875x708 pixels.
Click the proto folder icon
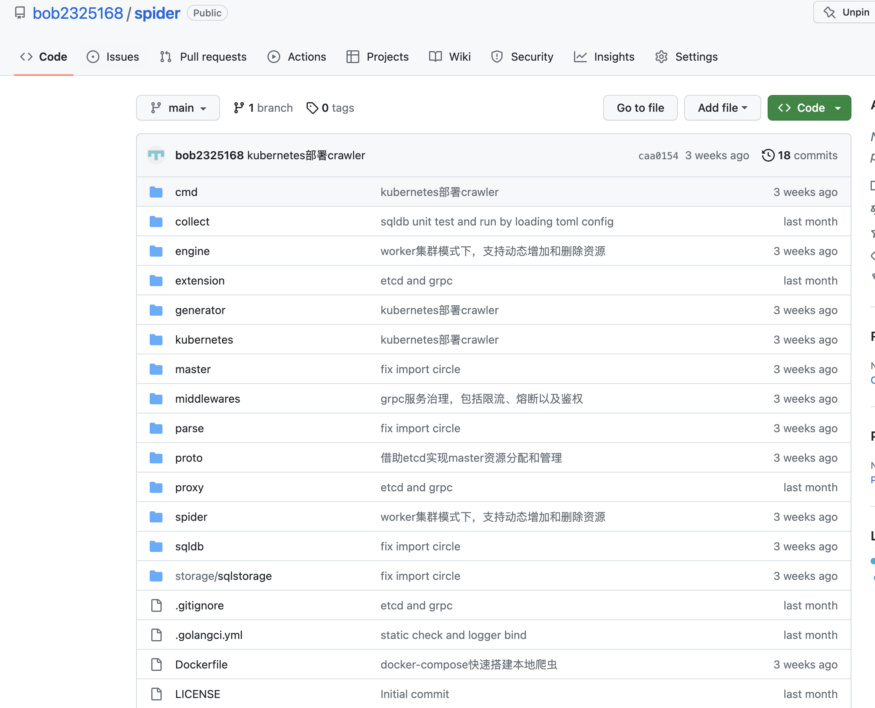[156, 458]
